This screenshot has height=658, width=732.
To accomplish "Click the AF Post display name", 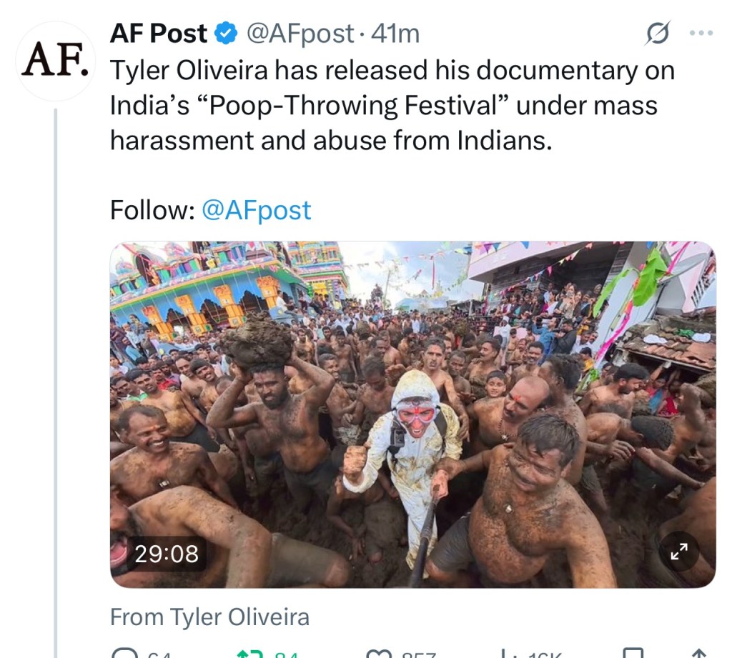I will [x=159, y=32].
